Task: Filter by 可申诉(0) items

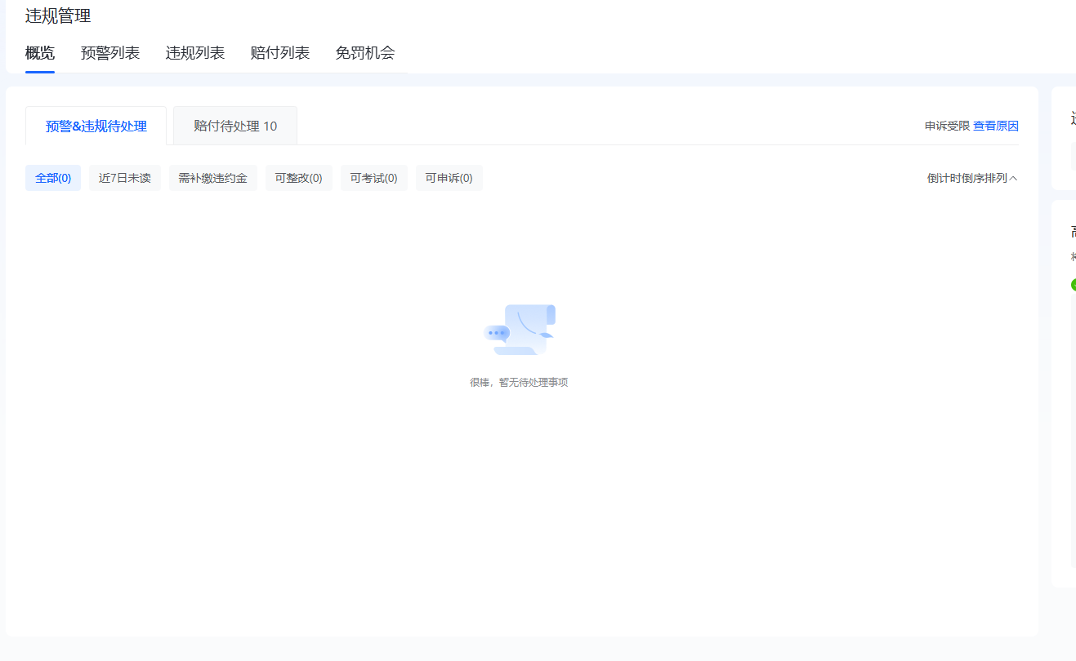Action: tap(449, 178)
